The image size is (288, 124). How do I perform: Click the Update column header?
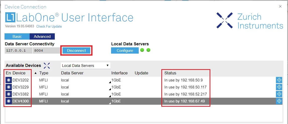(141, 73)
